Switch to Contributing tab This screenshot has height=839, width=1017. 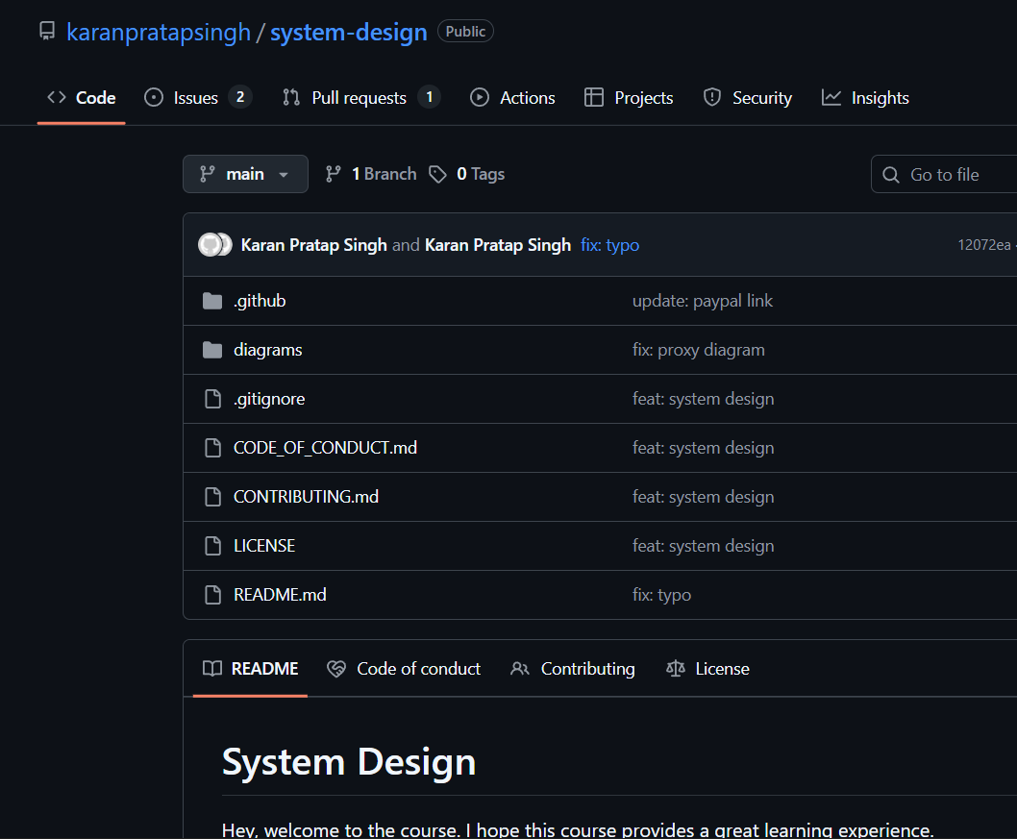click(573, 669)
